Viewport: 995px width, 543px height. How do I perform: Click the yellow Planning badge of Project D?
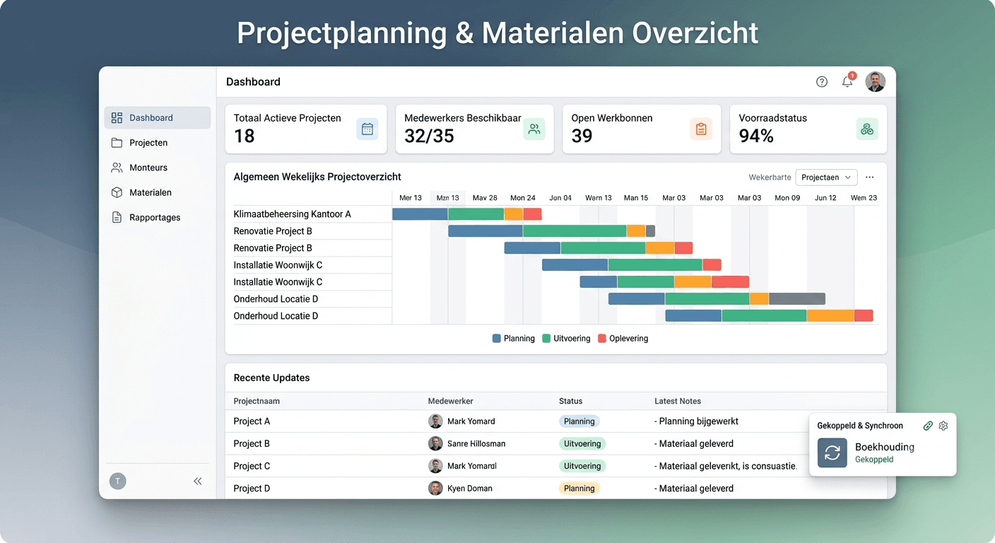pyautogui.click(x=579, y=489)
